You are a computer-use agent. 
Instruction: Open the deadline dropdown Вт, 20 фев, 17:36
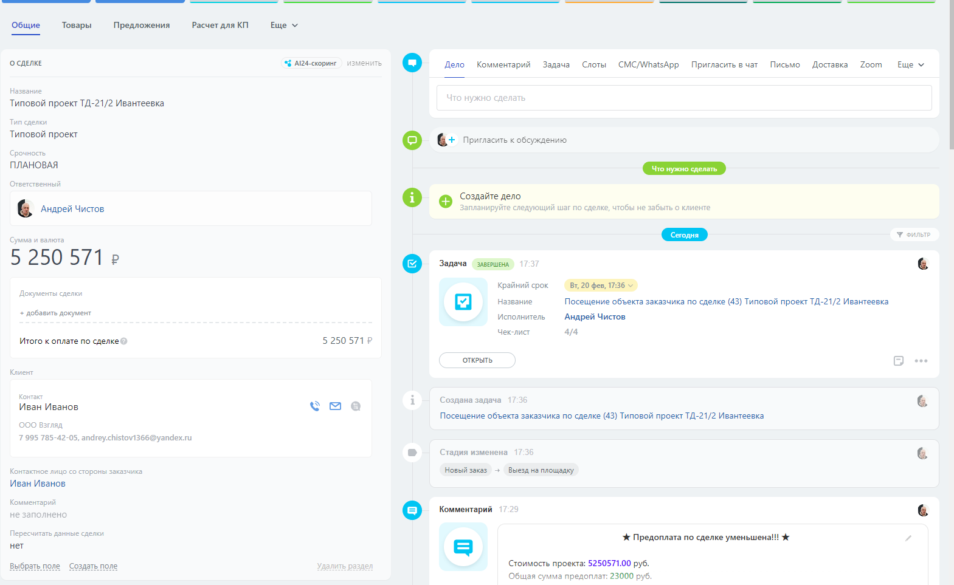tap(601, 286)
